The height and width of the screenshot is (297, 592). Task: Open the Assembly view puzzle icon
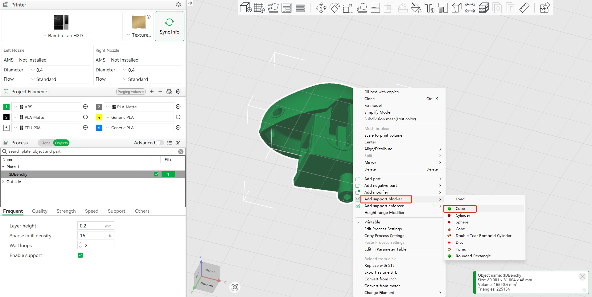545,7
